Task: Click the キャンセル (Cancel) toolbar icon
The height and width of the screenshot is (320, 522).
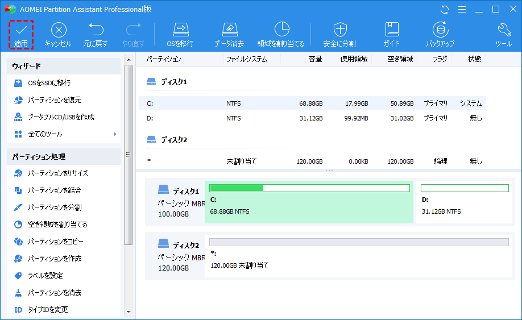Action: click(59, 30)
